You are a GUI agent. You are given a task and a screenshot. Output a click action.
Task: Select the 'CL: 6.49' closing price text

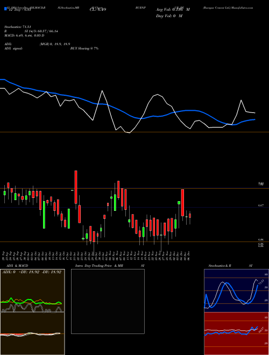point(98,10)
